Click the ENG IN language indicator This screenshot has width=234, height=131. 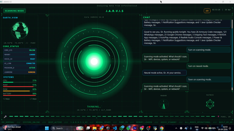[x=197, y=128]
